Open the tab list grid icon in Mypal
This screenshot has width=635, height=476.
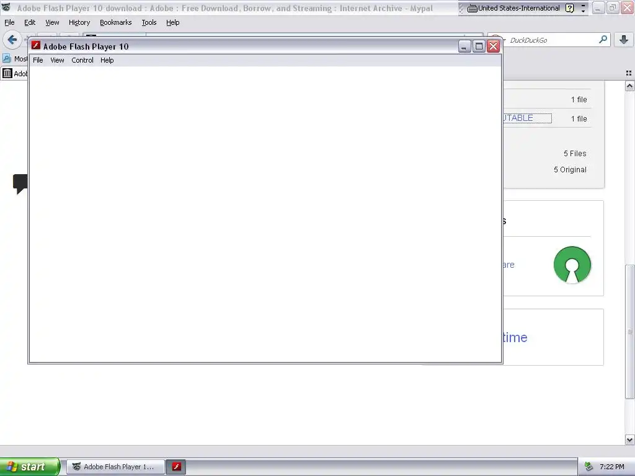[629, 73]
